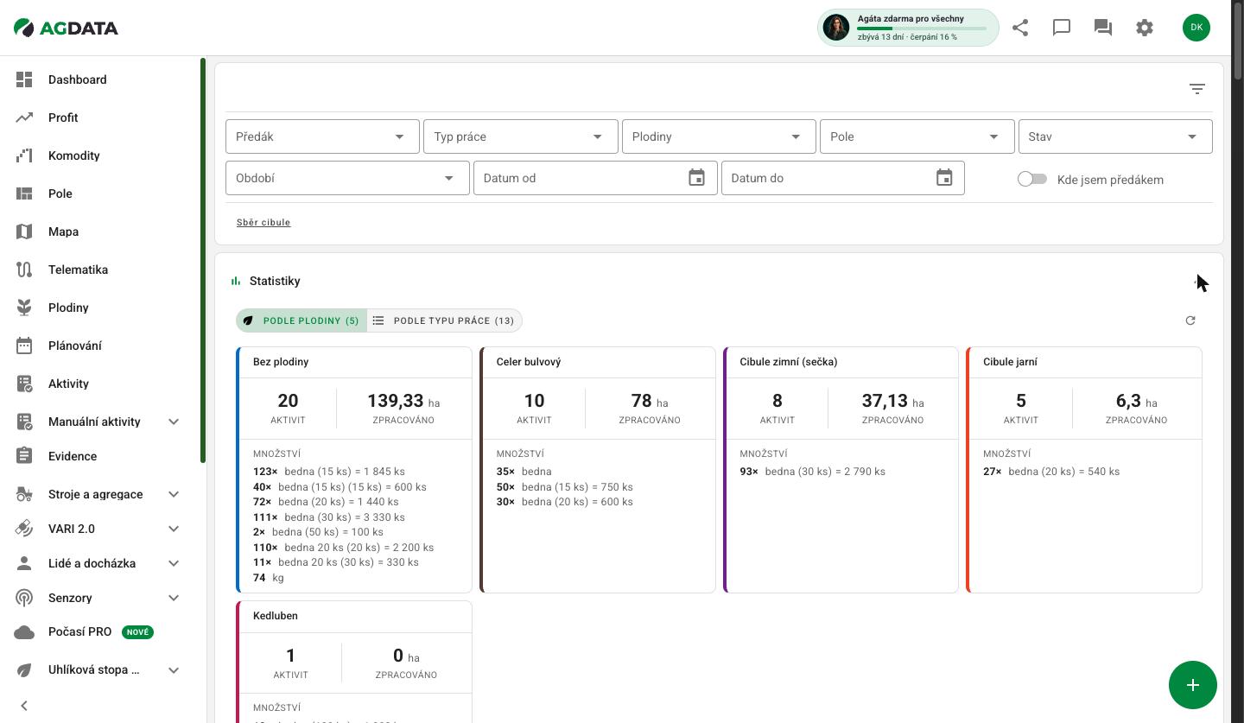Open the DK user avatar

tap(1196, 28)
